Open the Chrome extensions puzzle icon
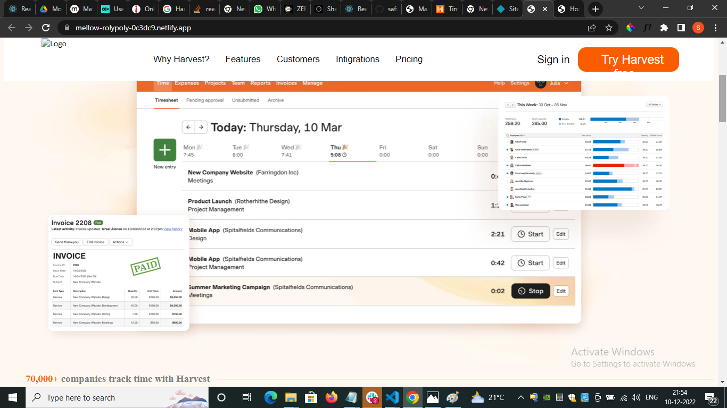Image resolution: width=727 pixels, height=408 pixels. click(x=664, y=28)
